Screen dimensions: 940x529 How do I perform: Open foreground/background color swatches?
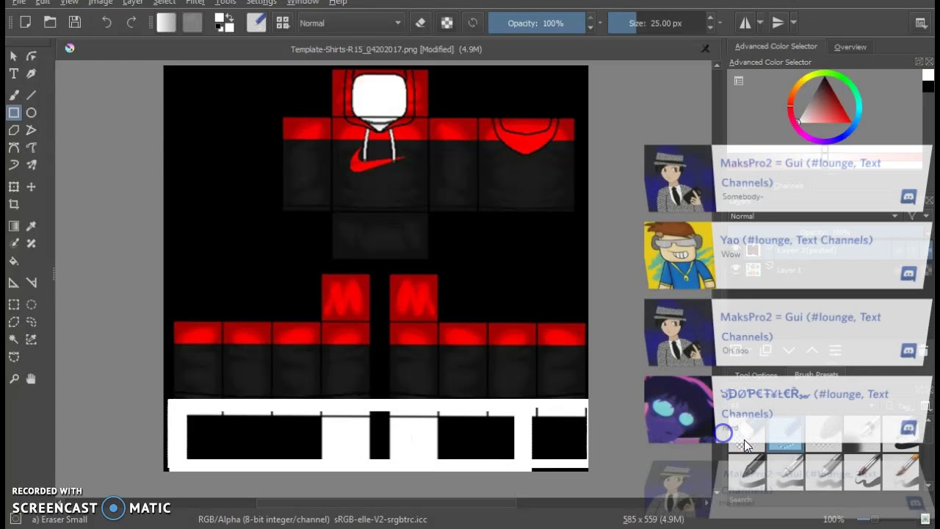click(224, 23)
